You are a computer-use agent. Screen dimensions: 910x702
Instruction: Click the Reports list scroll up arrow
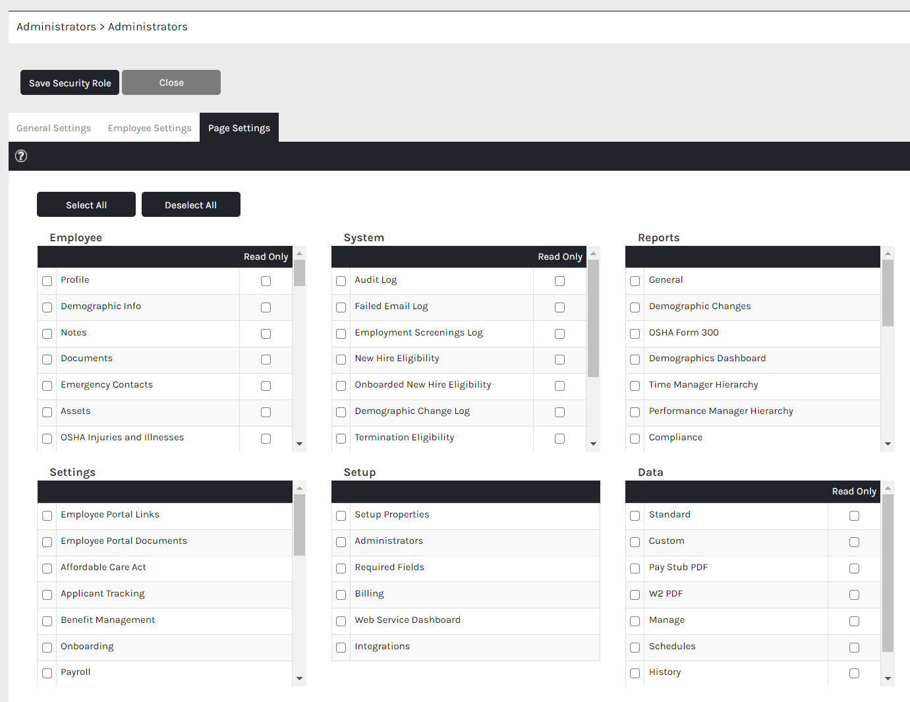coord(888,254)
